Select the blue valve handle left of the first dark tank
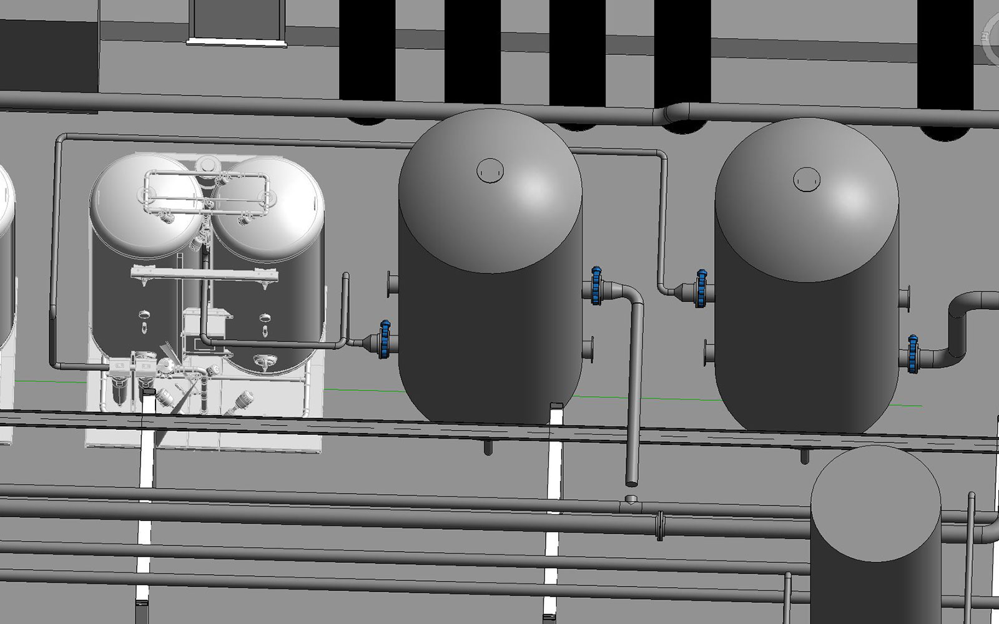This screenshot has height=624, width=999. [384, 339]
